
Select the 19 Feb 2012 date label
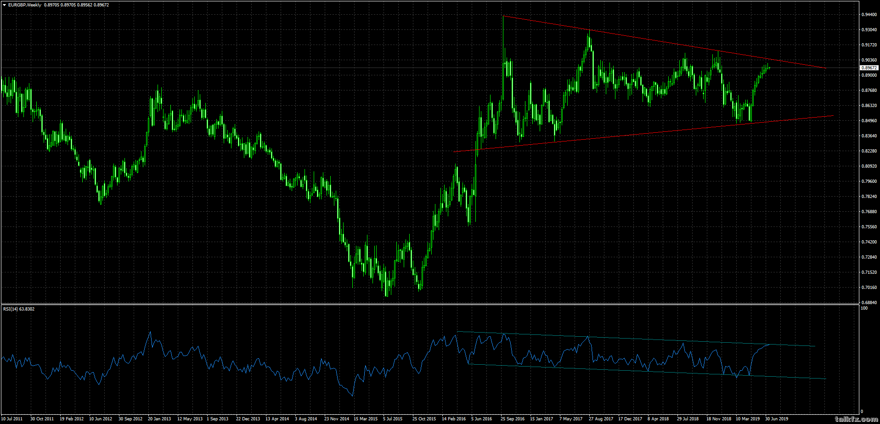72,419
